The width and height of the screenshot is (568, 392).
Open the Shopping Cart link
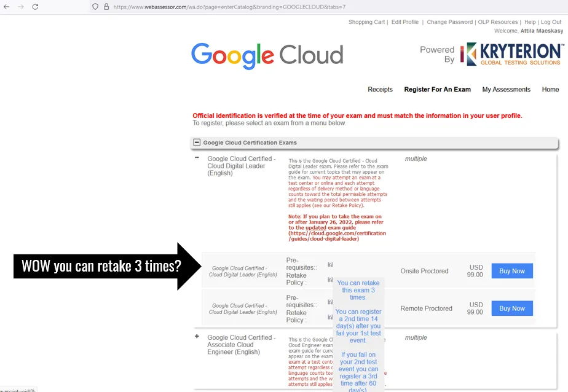366,22
